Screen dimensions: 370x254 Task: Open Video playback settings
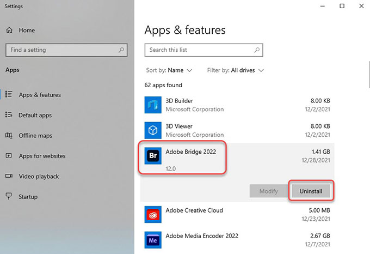(x=39, y=176)
